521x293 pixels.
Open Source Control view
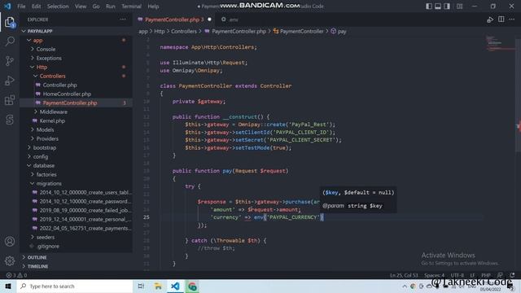click(10, 61)
